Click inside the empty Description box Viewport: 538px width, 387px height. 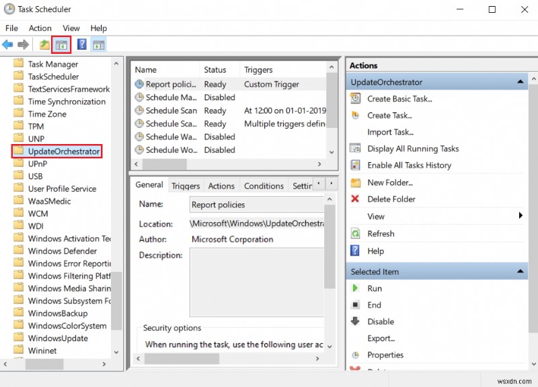[x=257, y=282]
